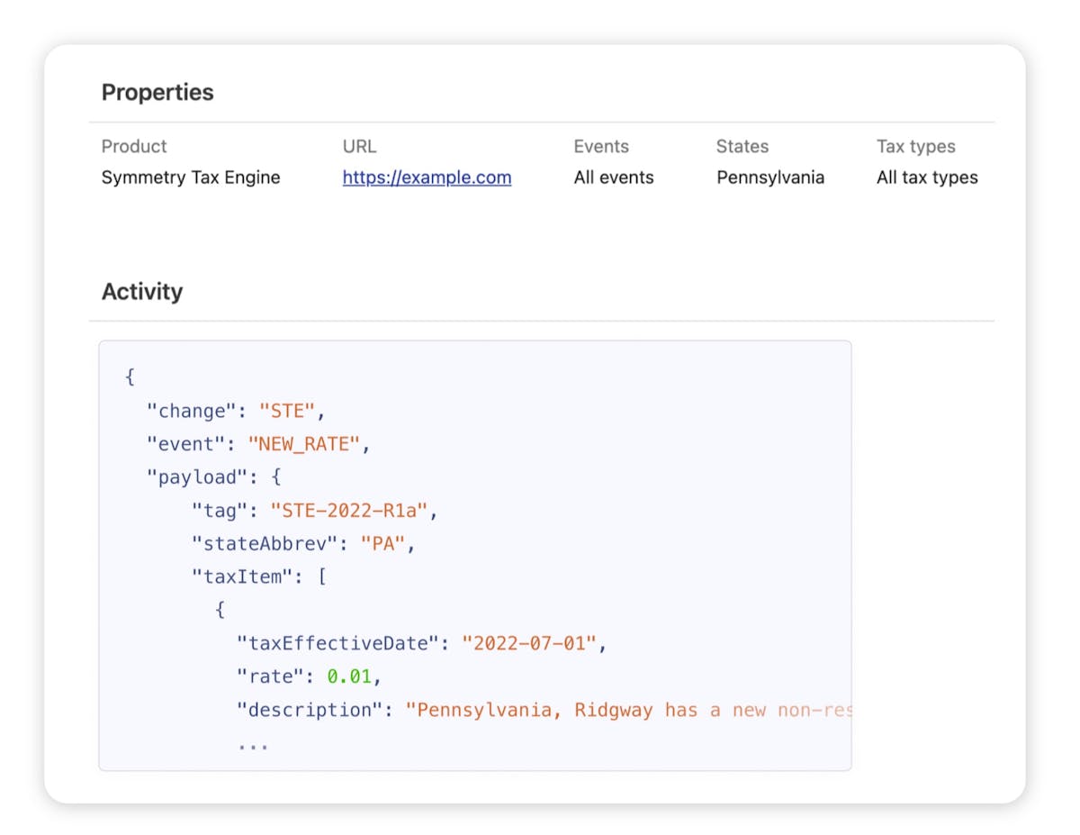Click the "STE" change value
Viewport: 1080px width, 835px height.
point(287,411)
